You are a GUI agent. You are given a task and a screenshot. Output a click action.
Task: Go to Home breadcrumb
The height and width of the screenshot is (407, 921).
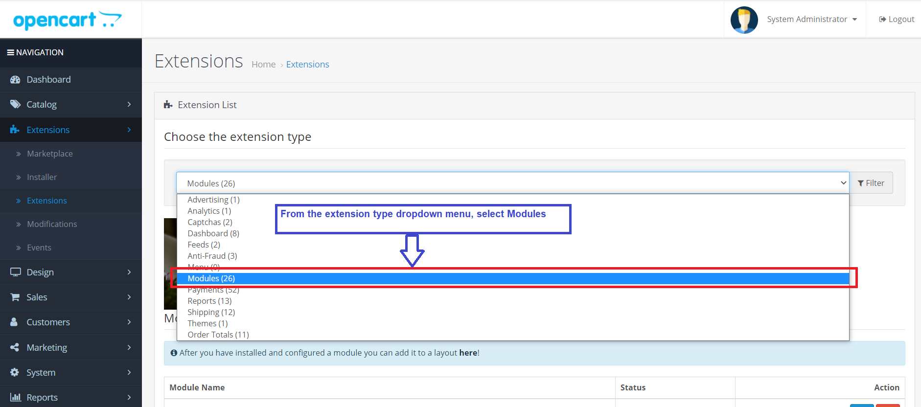(263, 64)
